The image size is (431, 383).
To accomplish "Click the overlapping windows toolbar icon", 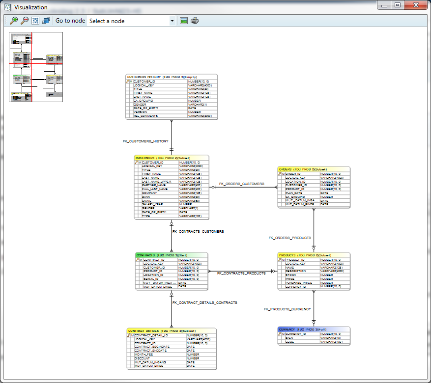I will [46, 21].
